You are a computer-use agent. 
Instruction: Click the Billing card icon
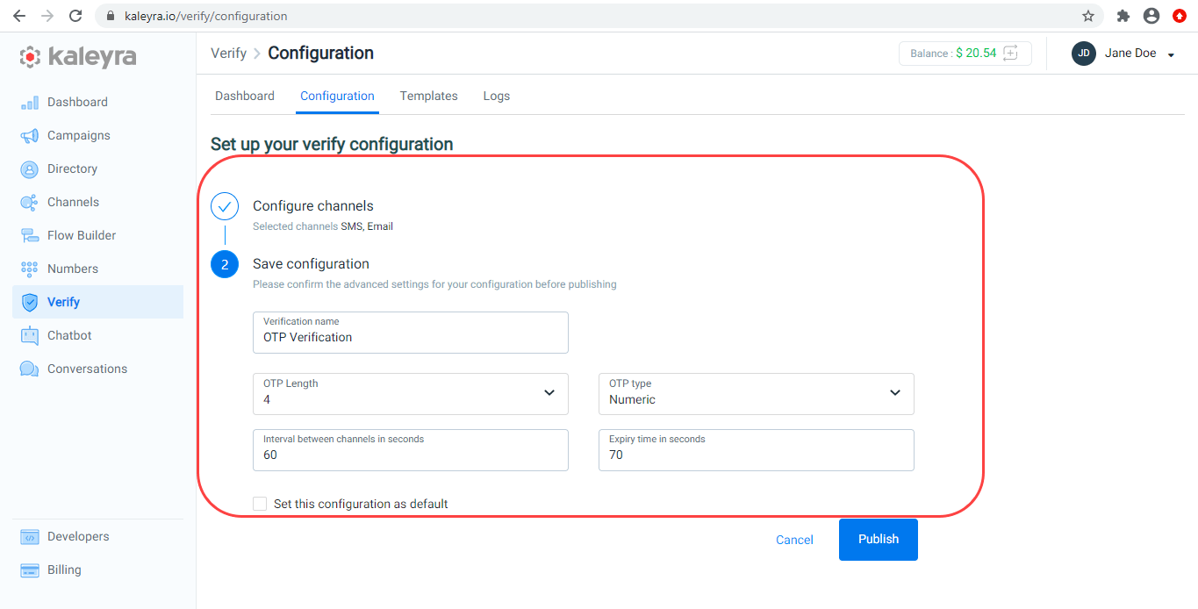point(30,570)
